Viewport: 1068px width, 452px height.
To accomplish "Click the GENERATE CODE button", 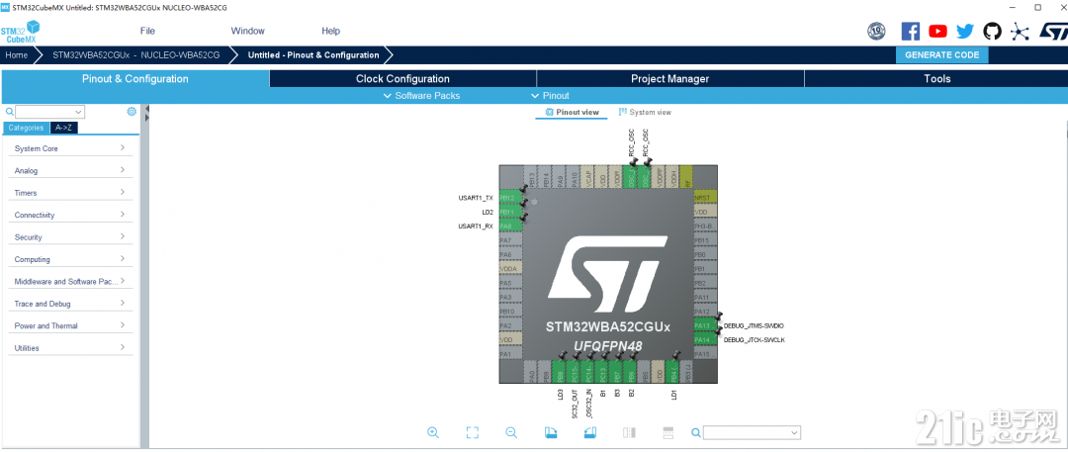I will click(941, 55).
